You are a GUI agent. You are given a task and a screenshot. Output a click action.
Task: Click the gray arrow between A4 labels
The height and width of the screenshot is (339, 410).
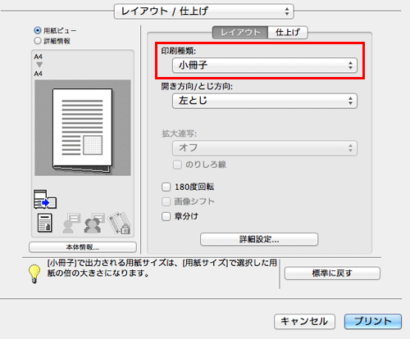pyautogui.click(x=39, y=65)
